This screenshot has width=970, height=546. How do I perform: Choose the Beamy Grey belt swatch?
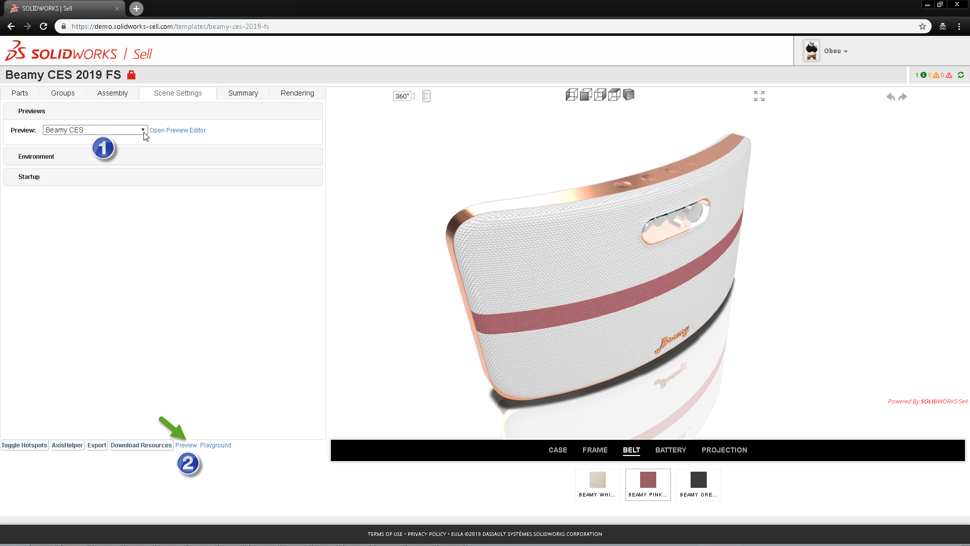698,484
